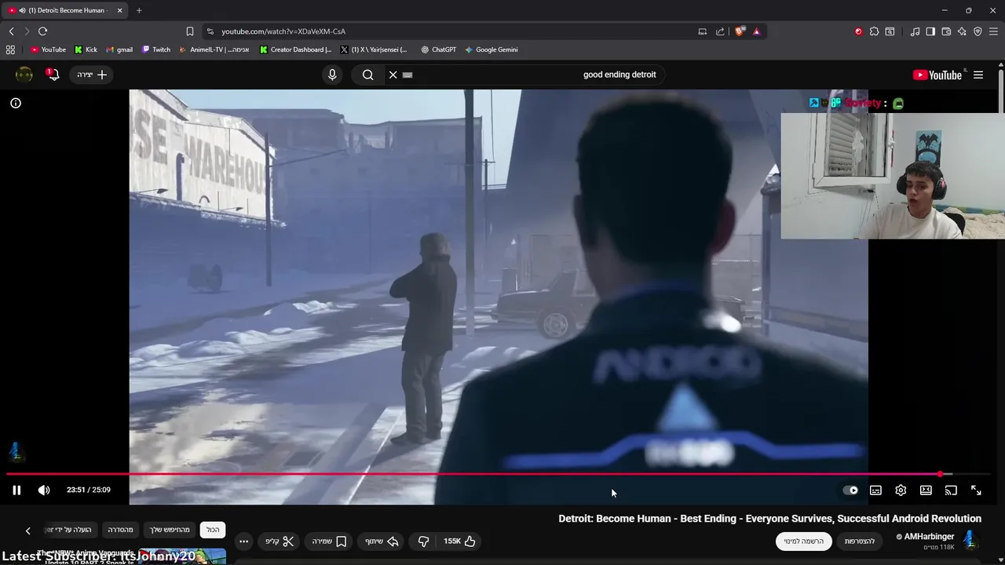Viewport: 1005px width, 565px height.
Task: Open the Brave Rewards triangle icon
Action: pyautogui.click(x=756, y=31)
